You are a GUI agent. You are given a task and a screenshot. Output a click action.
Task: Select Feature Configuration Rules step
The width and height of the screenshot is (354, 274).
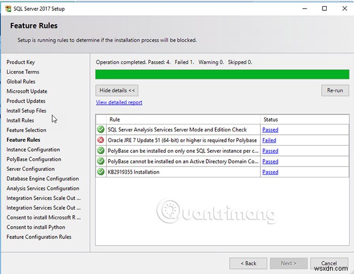click(39, 237)
